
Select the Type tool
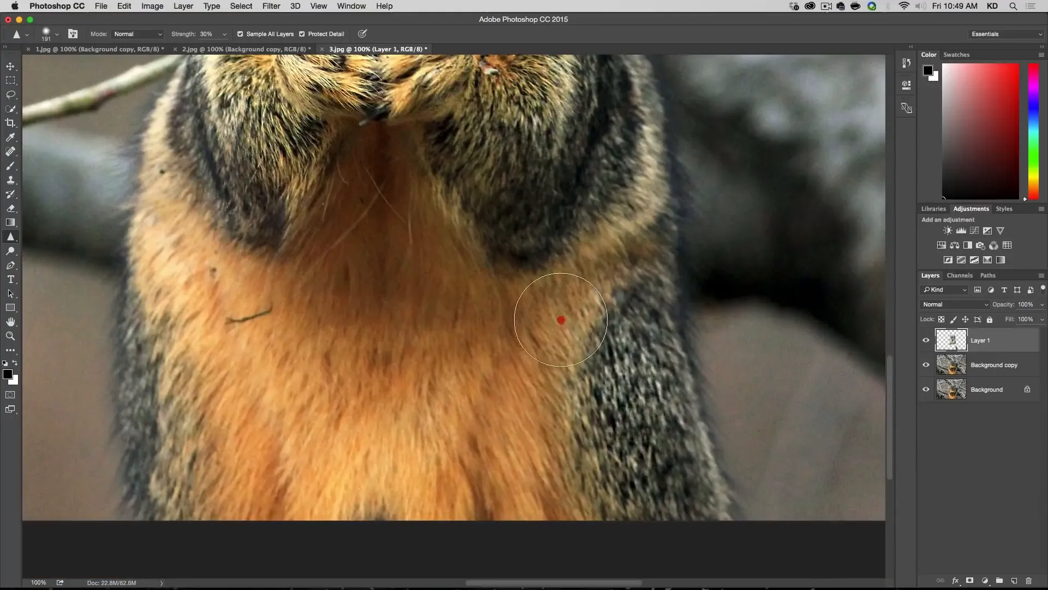pos(10,280)
